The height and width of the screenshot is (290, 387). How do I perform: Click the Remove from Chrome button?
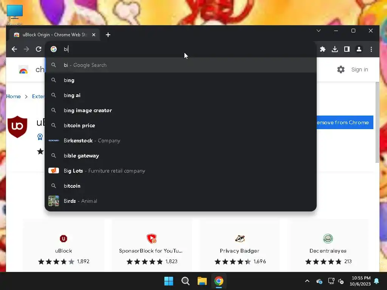tap(345, 122)
